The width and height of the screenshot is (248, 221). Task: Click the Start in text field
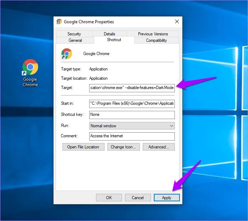click(x=132, y=104)
